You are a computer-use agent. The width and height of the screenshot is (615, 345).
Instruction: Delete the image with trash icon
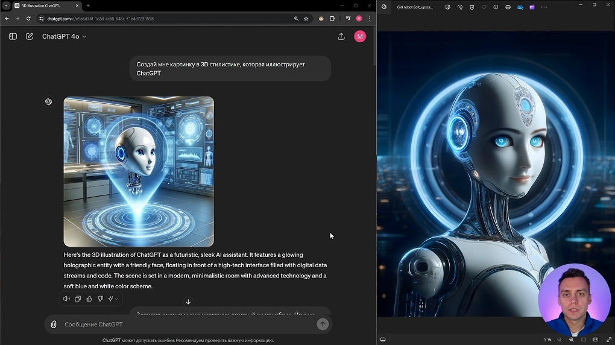[472, 7]
